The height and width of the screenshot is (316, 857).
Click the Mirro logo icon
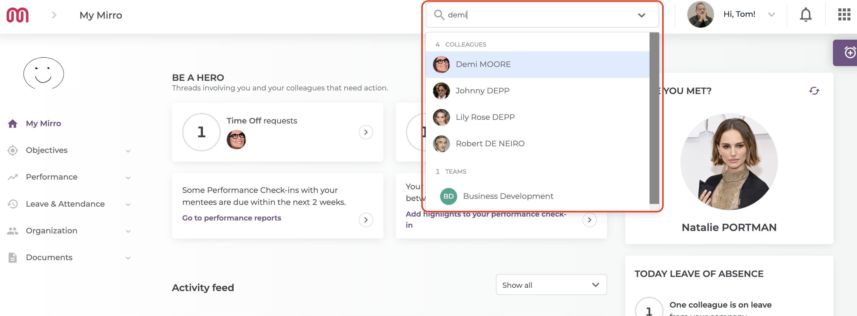(18, 15)
